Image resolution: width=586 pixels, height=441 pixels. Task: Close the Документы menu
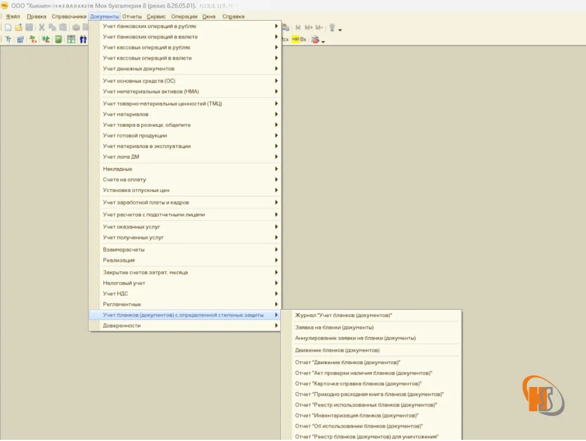tap(104, 17)
